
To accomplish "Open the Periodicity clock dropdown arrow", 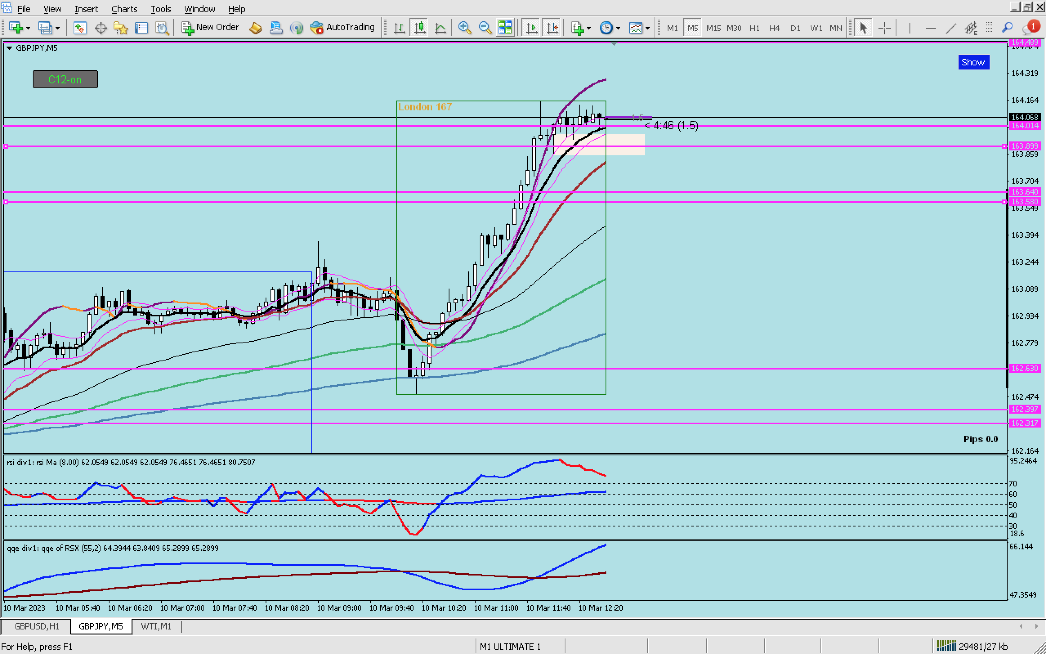I will click(618, 28).
